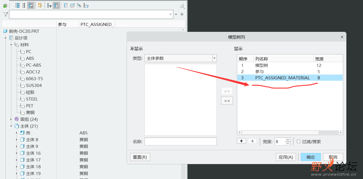The height and width of the screenshot is (179, 363).
Task: Click the expand-all tree list icon
Action: pyautogui.click(x=17, y=5)
